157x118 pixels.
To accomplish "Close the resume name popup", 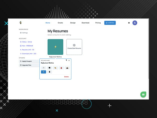I will [x=69, y=60].
